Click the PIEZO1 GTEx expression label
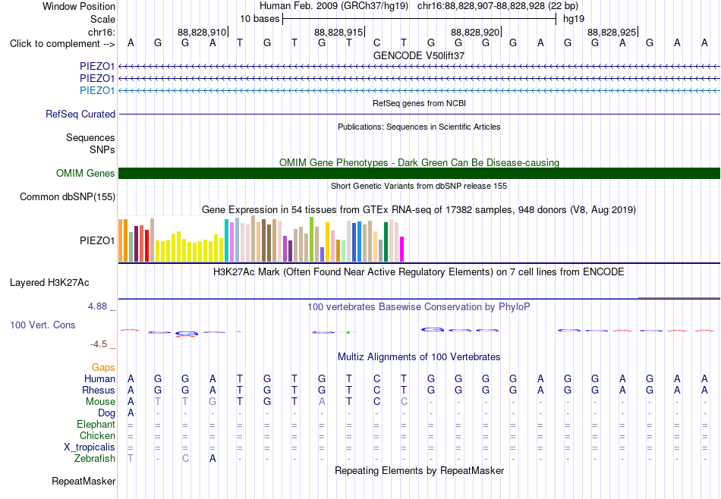 pyautogui.click(x=97, y=240)
